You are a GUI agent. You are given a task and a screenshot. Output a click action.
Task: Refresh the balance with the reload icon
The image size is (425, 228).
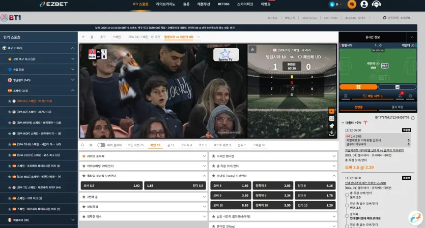pos(384,18)
